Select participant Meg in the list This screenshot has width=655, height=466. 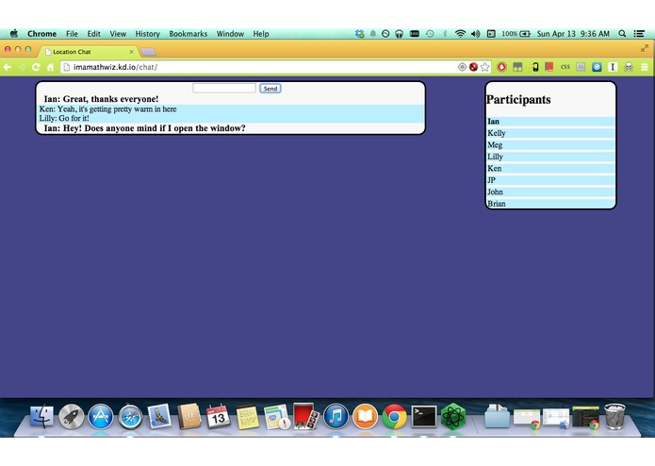(x=550, y=144)
